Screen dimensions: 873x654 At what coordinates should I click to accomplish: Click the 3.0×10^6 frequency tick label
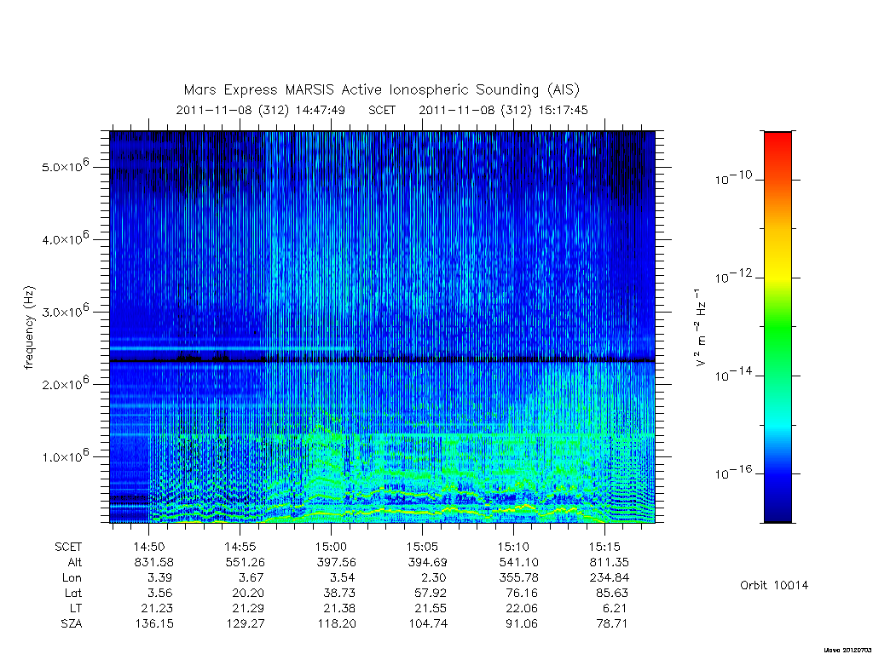coord(65,311)
